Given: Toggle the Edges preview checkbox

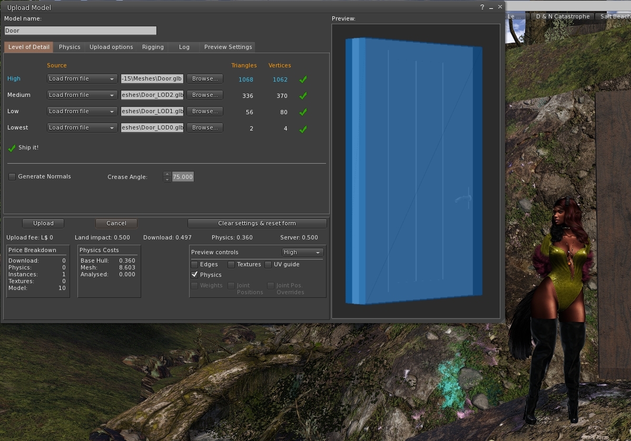Looking at the screenshot, I should pyautogui.click(x=195, y=265).
